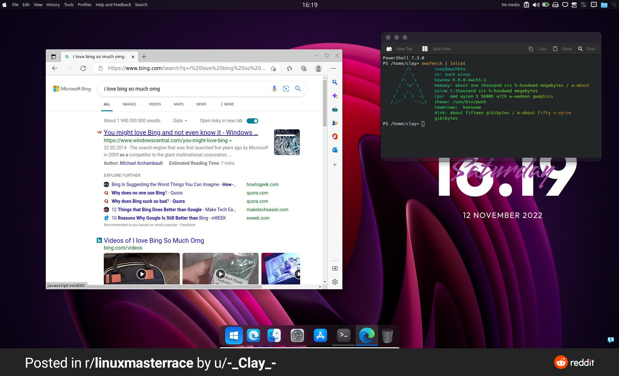Open Windows start icon in dock
Viewport: 619px width, 376px height.
point(234,336)
